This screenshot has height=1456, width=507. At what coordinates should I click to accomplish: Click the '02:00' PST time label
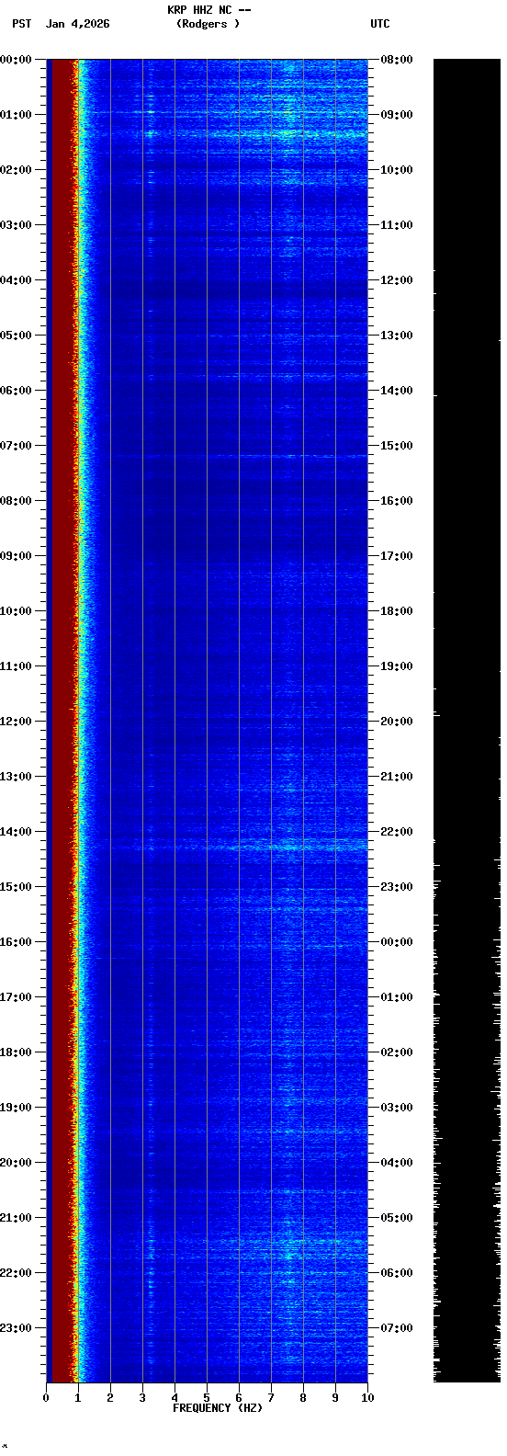point(17,170)
